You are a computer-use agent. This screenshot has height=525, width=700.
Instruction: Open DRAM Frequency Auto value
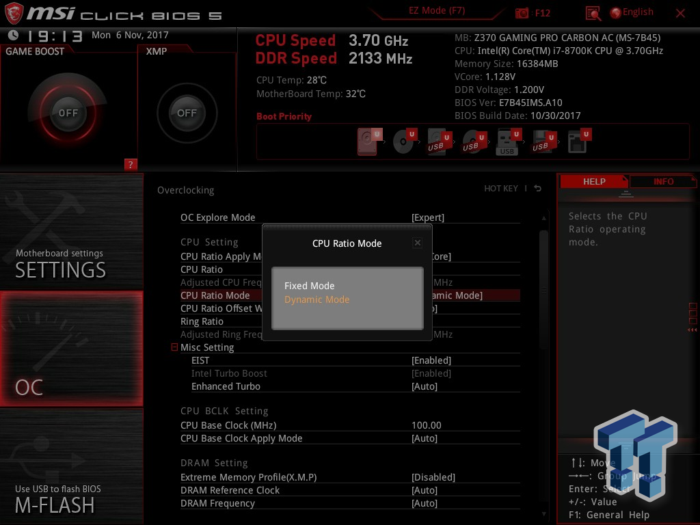coord(425,503)
